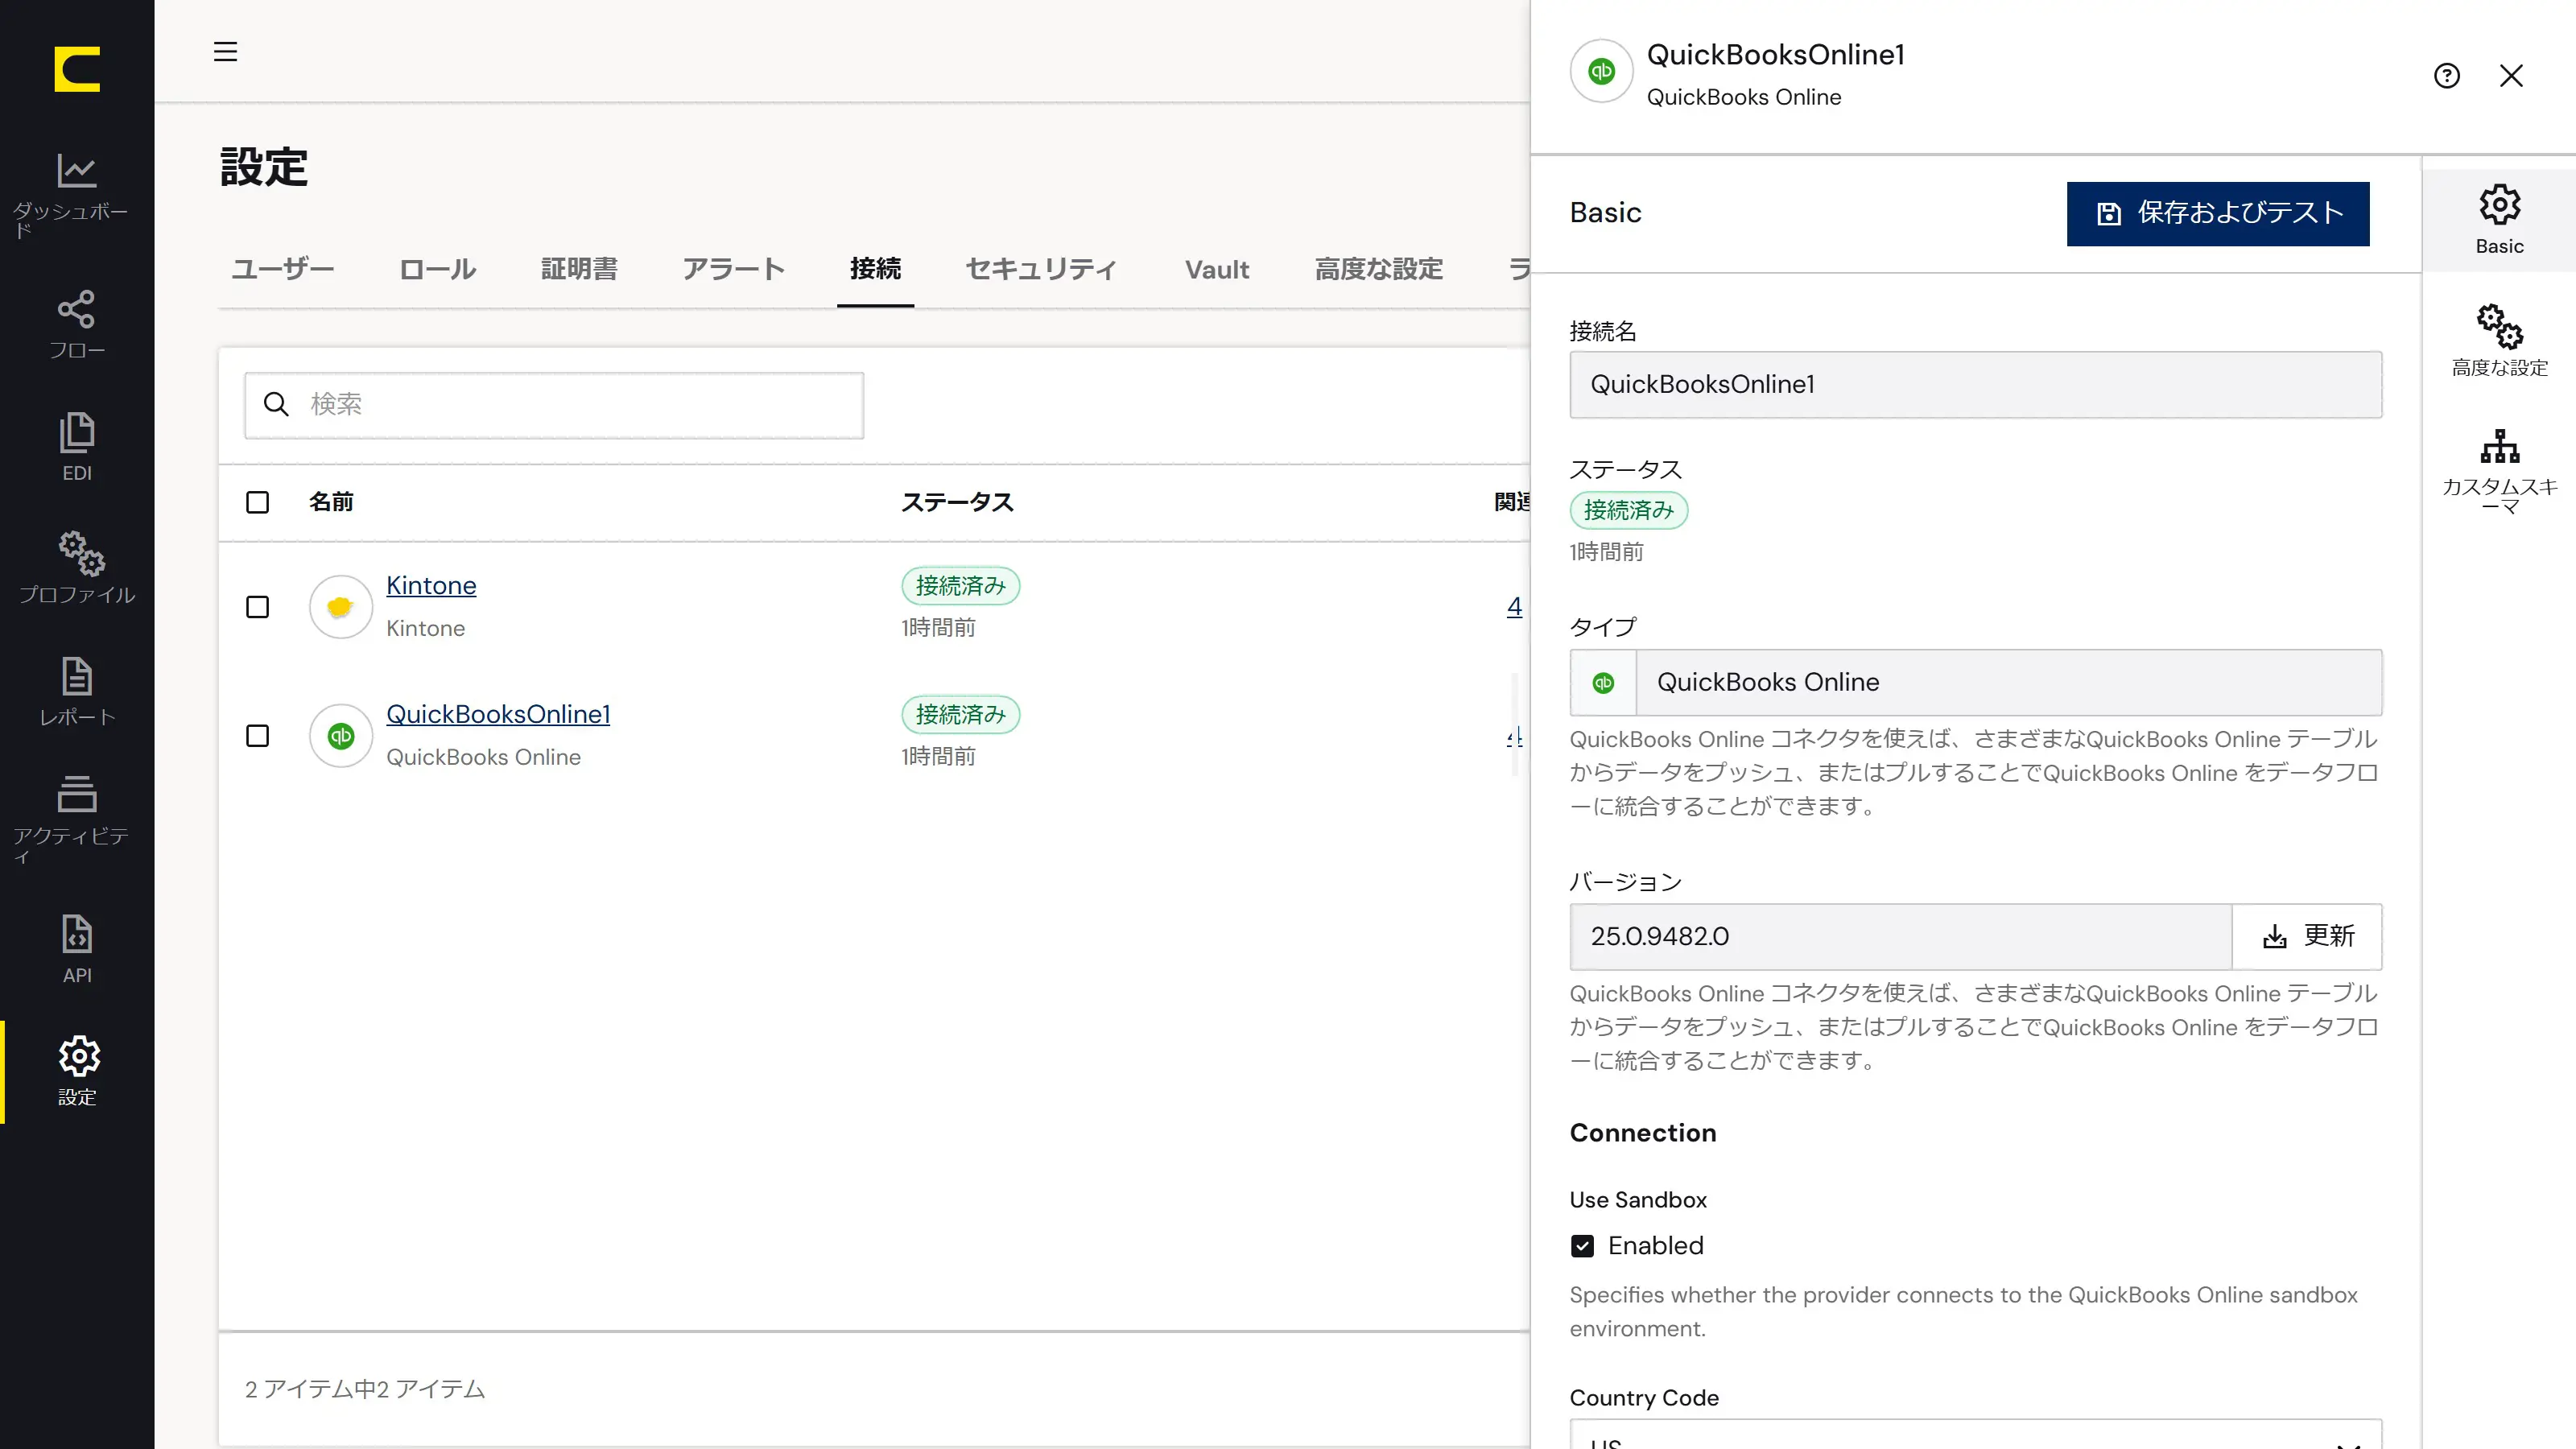Toggle the hamburger menu icon
The height and width of the screenshot is (1449, 2576).
click(225, 51)
